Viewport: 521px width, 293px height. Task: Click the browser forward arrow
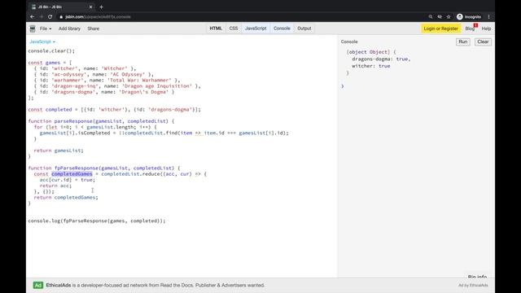click(42, 16)
